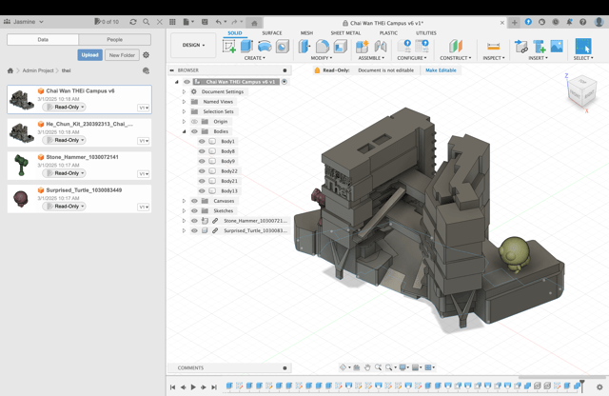Click the search icon in data panel toolbar
The height and width of the screenshot is (396, 609).
pos(146,22)
